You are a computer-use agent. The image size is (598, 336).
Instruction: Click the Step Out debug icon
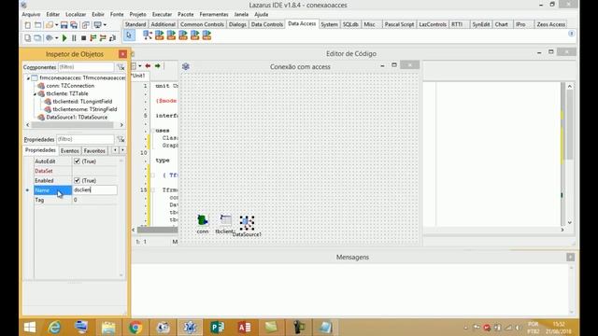click(112, 38)
